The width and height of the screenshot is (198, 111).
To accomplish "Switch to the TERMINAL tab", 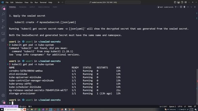I will tap(12, 7).
